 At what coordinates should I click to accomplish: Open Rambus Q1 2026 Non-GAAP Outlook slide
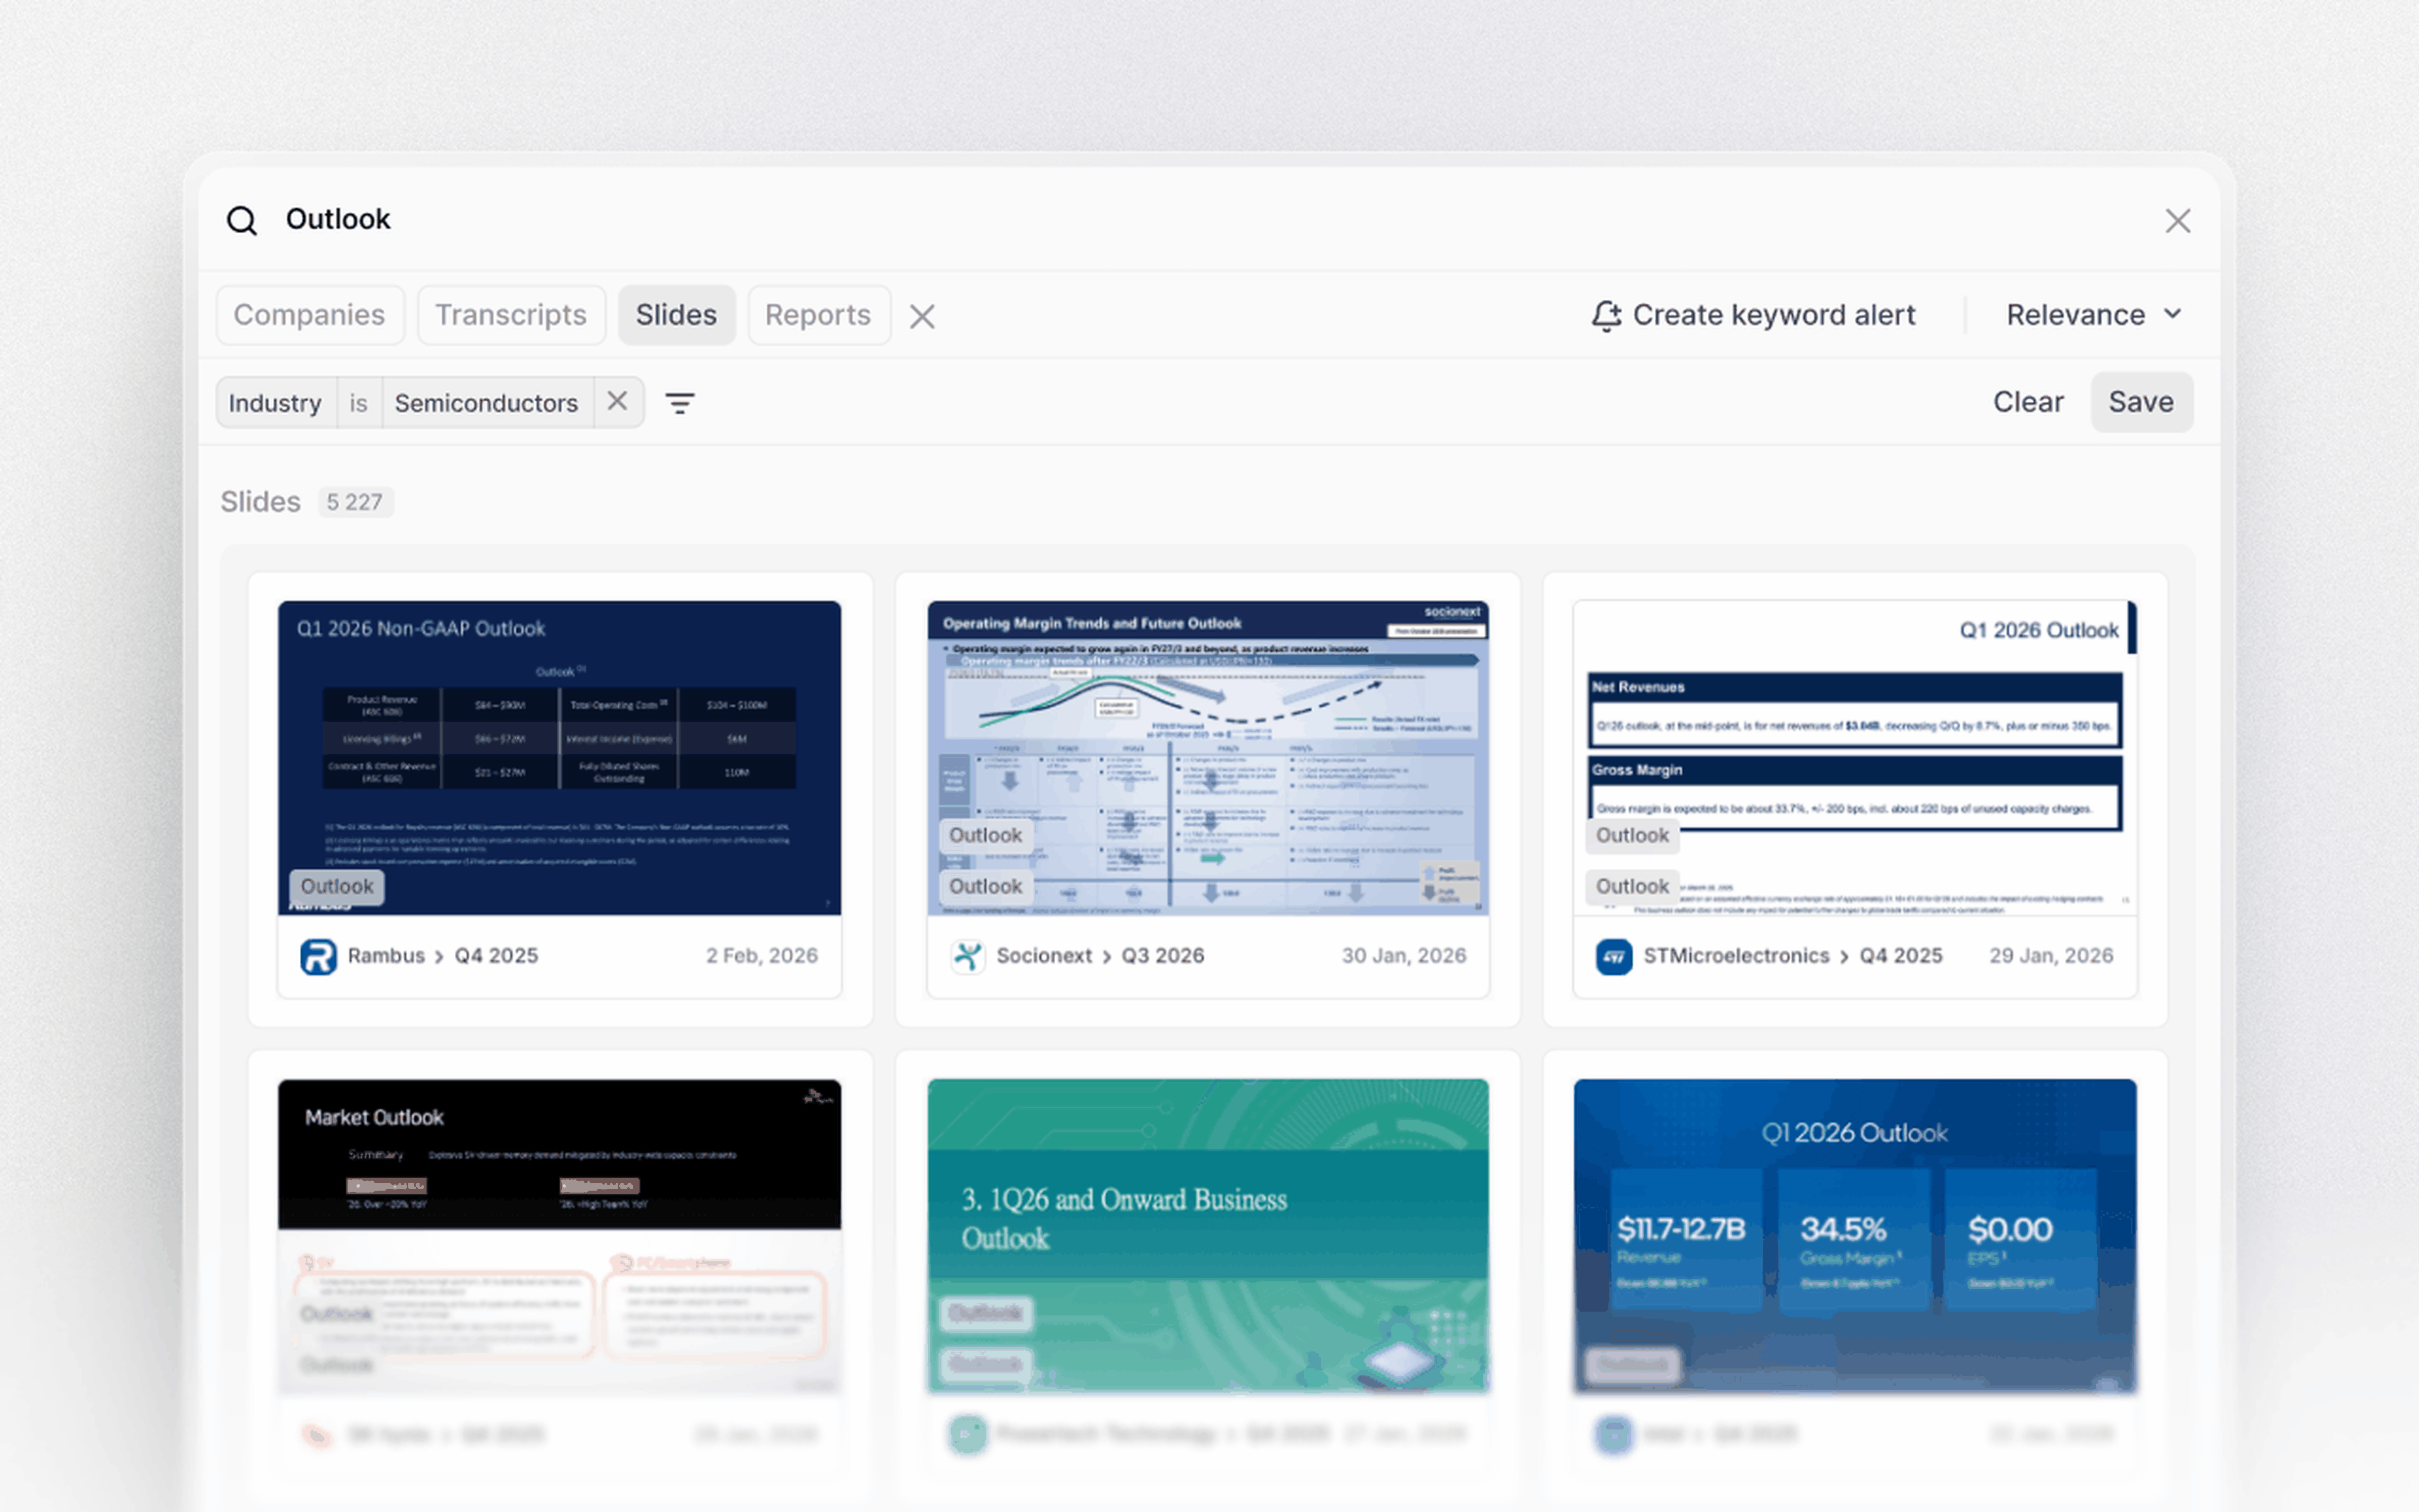(559, 757)
